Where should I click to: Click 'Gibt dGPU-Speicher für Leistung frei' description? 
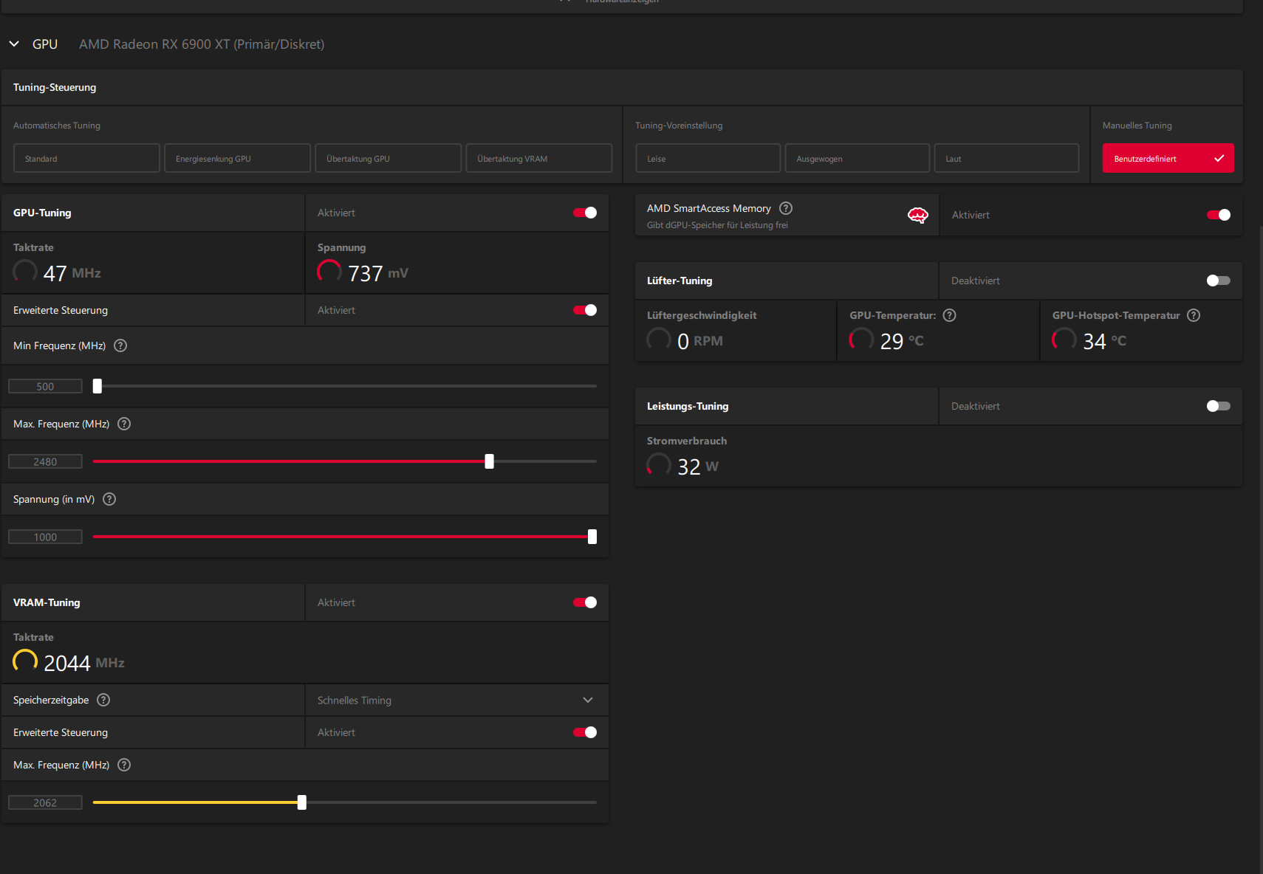tap(717, 225)
